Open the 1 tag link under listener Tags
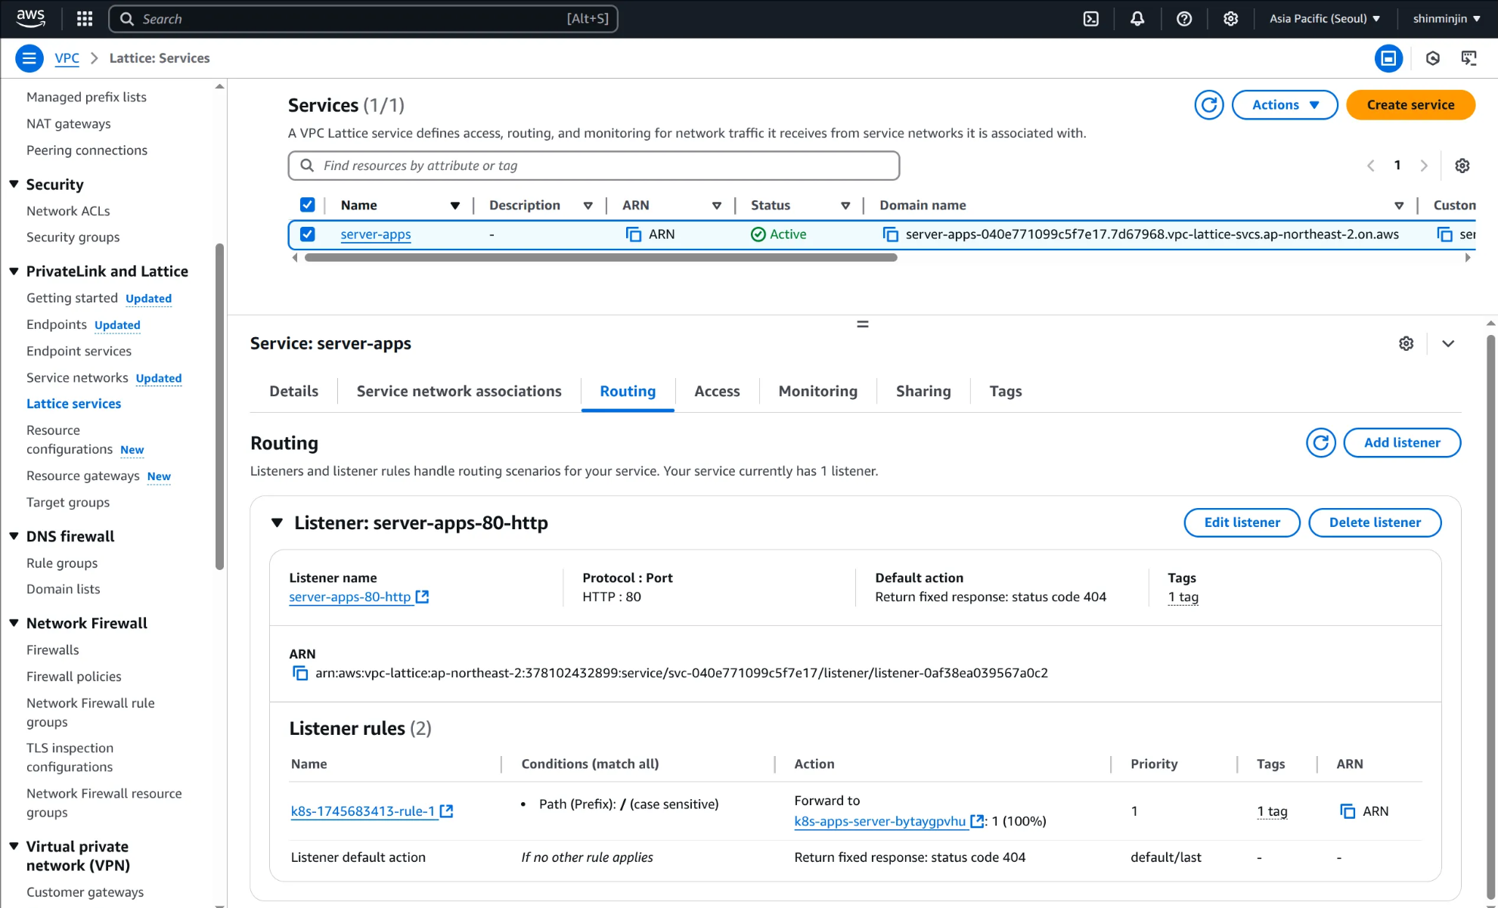 1183,597
